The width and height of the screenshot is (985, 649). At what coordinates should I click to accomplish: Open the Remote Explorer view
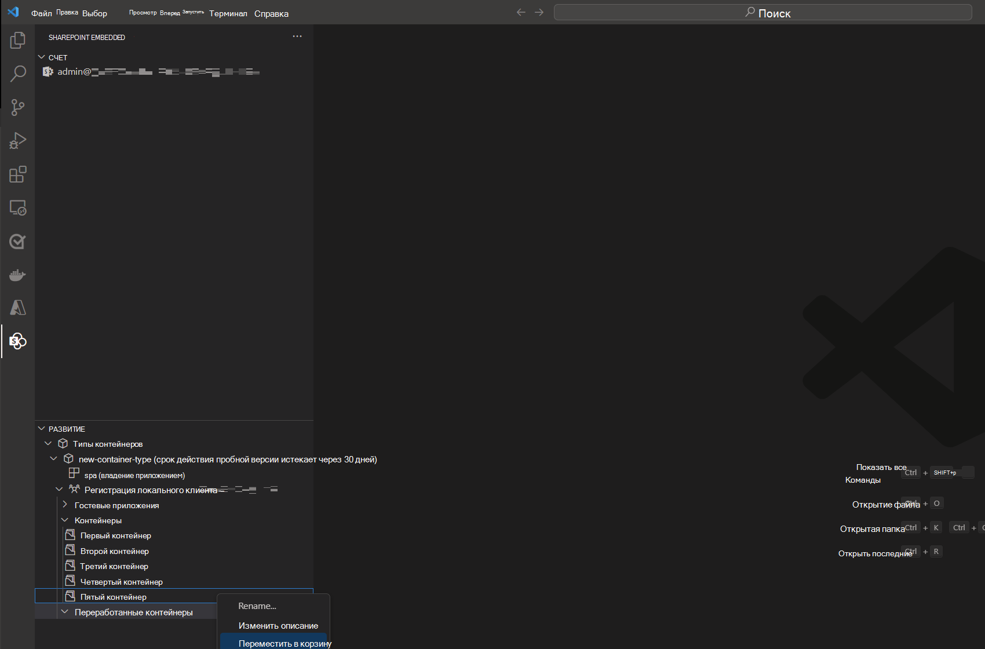click(18, 208)
